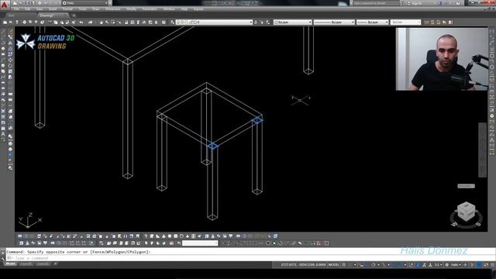Open the File menu

click(x=16, y=9)
